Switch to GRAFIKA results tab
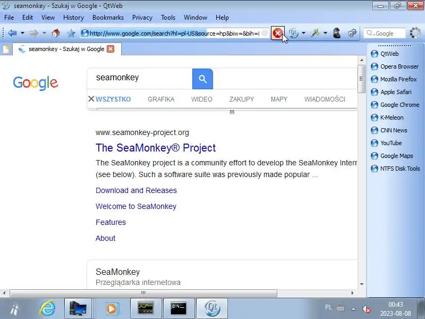 (161, 99)
